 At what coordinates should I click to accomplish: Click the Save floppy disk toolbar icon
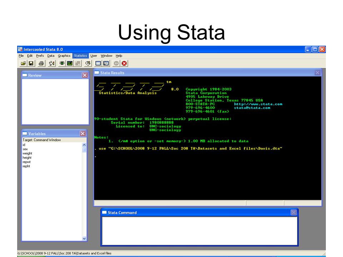[31, 64]
